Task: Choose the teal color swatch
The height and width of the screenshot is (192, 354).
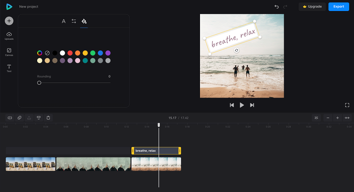Action: [85, 60]
